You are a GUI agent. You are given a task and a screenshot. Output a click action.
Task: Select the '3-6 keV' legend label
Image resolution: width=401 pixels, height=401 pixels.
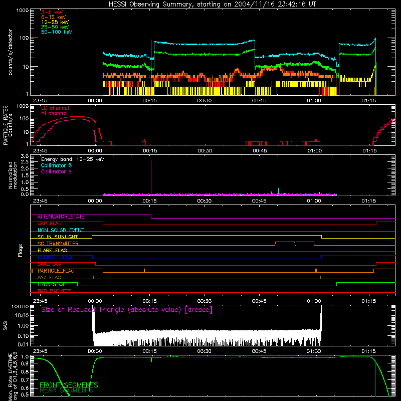(52, 12)
